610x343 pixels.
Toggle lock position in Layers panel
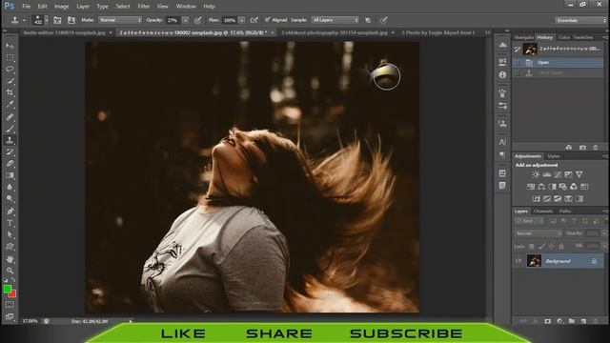point(551,246)
